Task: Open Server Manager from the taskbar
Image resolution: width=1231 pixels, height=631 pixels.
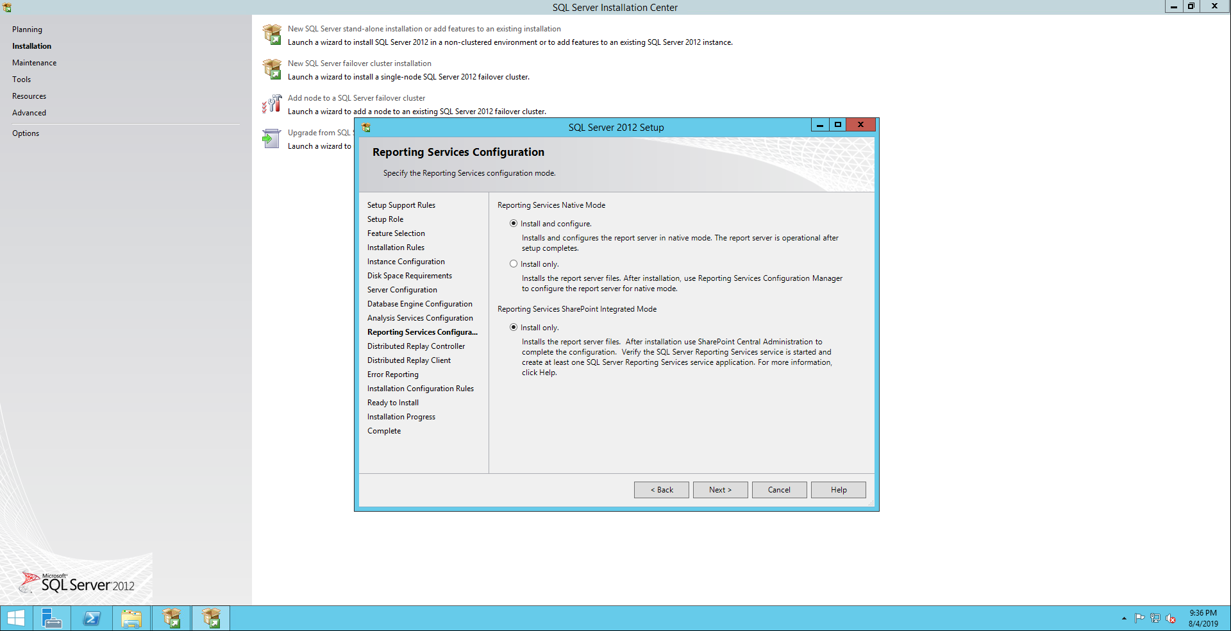Action: click(51, 618)
